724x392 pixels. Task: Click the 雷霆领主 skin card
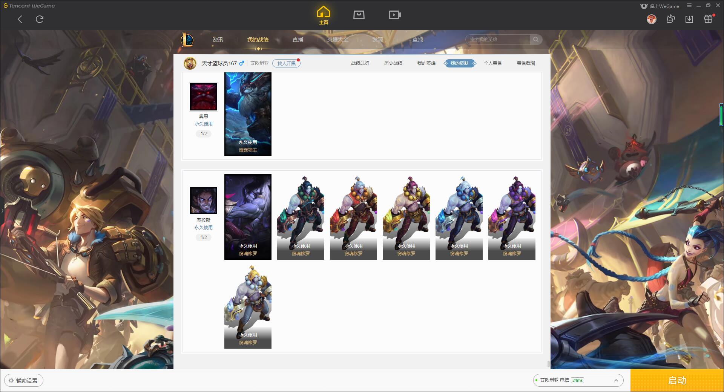click(x=248, y=114)
